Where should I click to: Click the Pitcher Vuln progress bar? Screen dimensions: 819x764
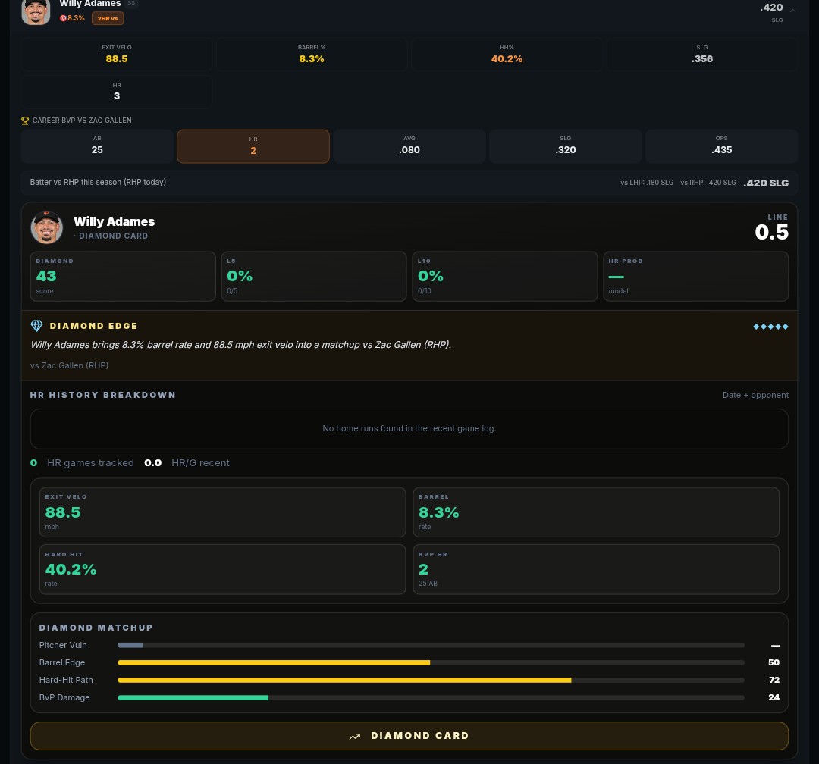click(x=431, y=646)
